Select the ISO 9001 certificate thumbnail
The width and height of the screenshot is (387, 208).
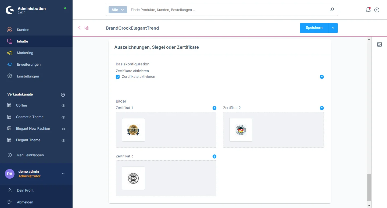click(133, 130)
